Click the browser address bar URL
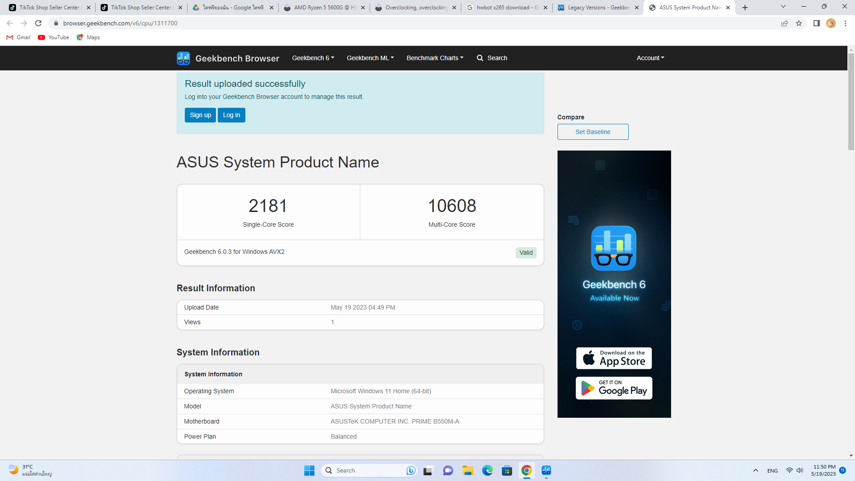This screenshot has width=855, height=481. click(x=120, y=23)
